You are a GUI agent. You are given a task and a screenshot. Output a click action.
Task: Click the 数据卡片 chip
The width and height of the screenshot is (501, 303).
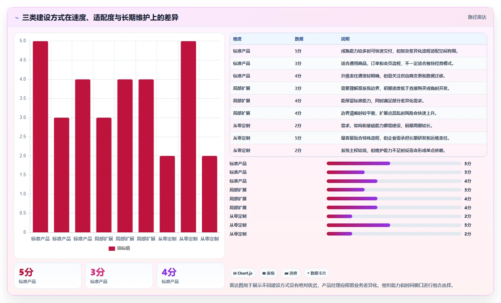317,273
